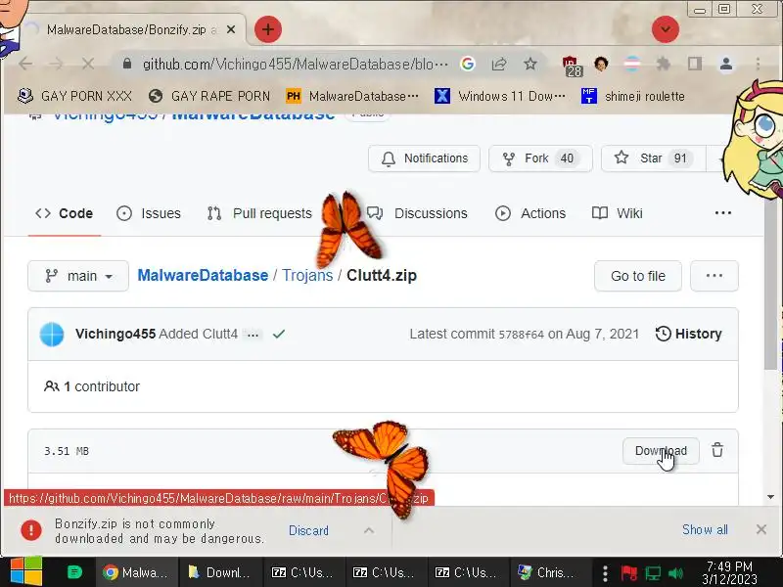This screenshot has height=587, width=783.
Task: Expand the commit message ellipsis
Action: [x=253, y=335]
